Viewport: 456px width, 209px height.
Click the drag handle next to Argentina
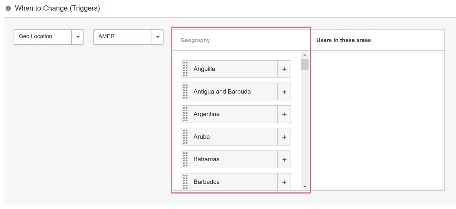click(186, 114)
